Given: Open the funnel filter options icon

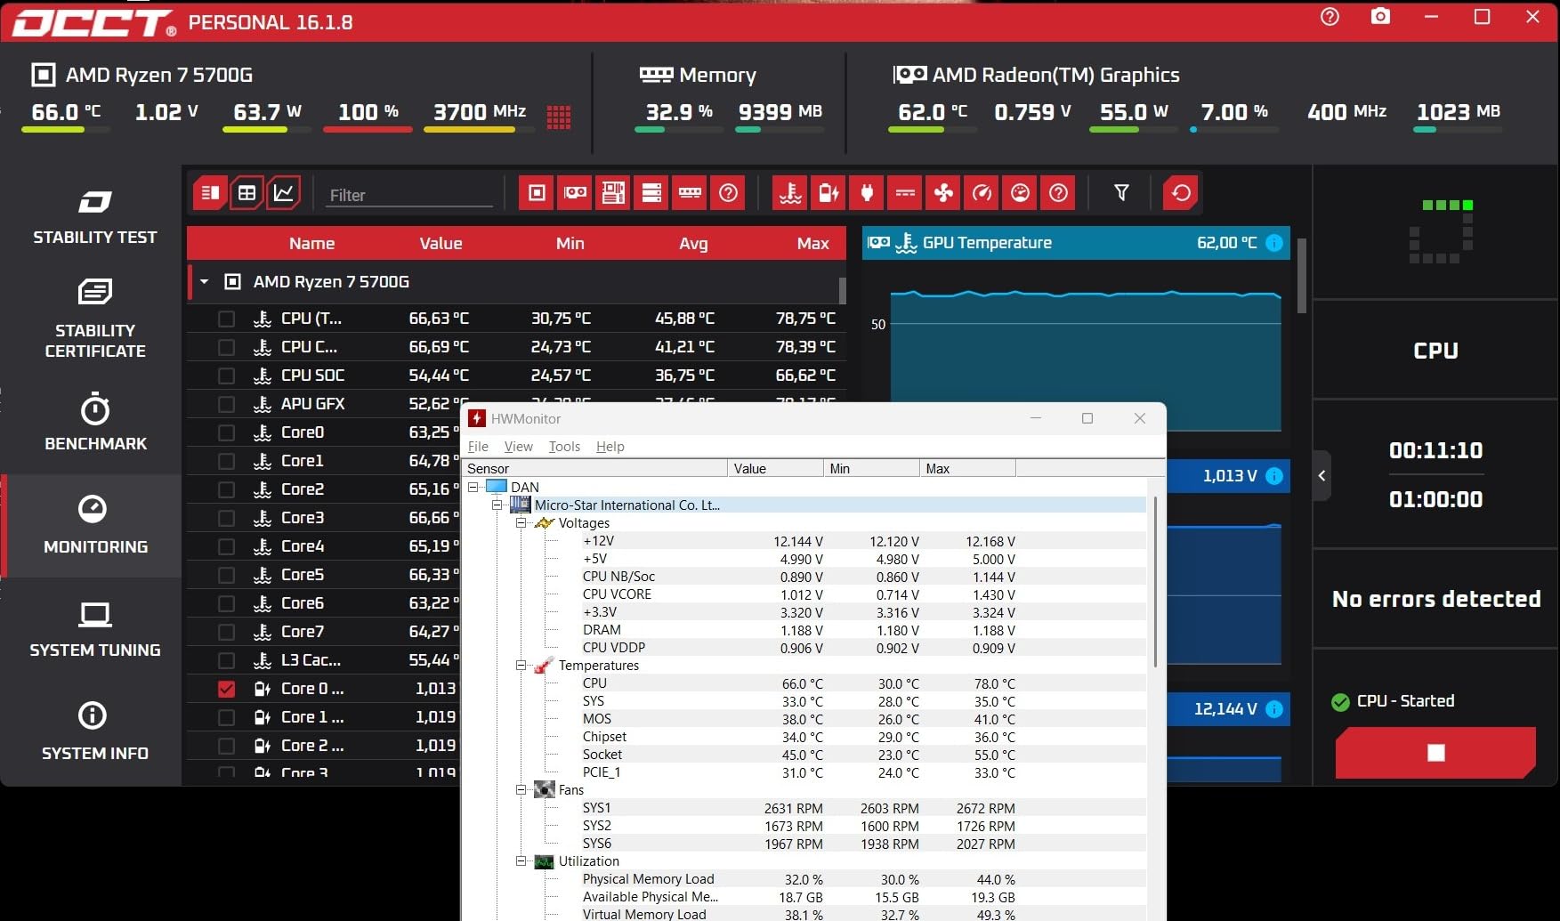Looking at the screenshot, I should 1122,193.
